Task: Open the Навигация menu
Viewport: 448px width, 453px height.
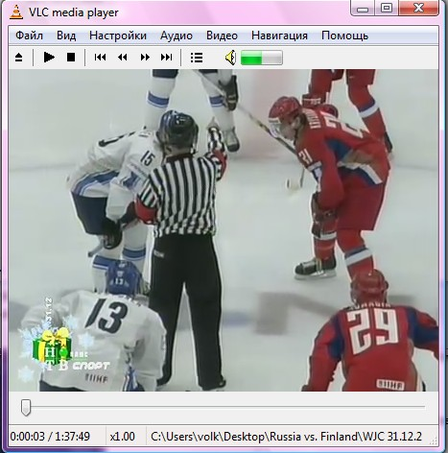Action: pos(279,36)
